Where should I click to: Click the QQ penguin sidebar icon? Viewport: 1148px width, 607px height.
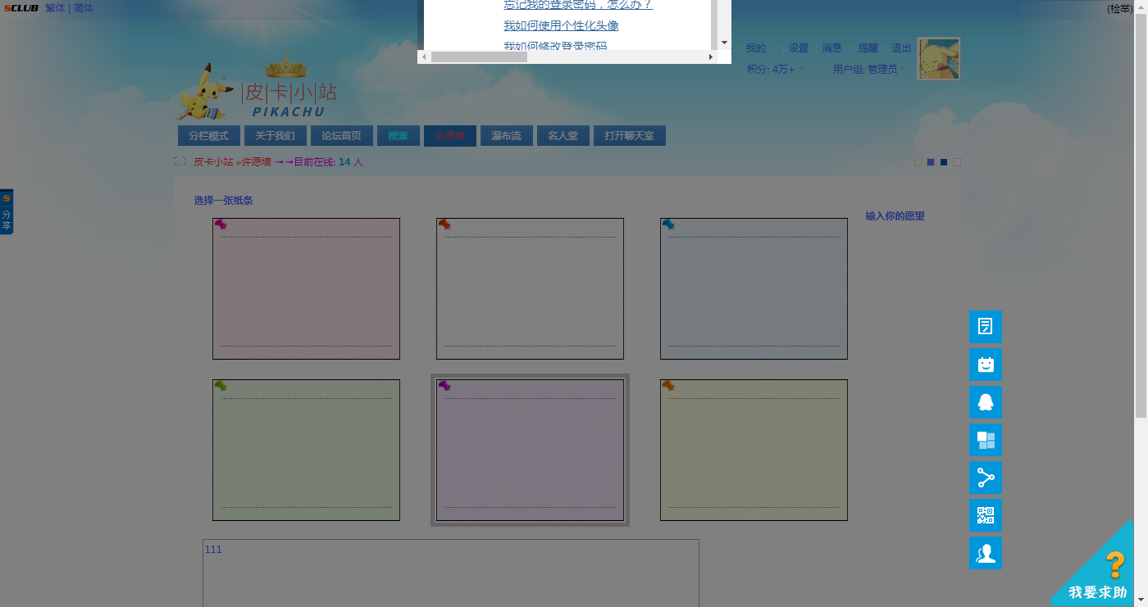(x=985, y=402)
